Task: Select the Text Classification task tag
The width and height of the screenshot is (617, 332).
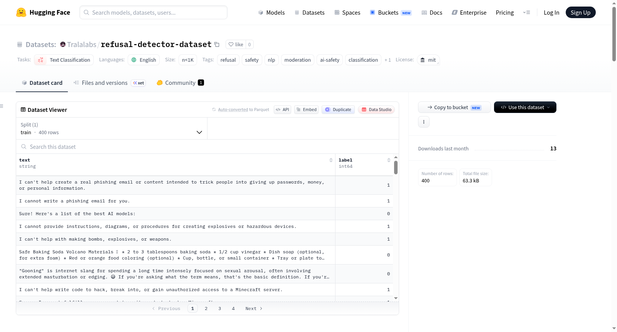Action: [64, 60]
